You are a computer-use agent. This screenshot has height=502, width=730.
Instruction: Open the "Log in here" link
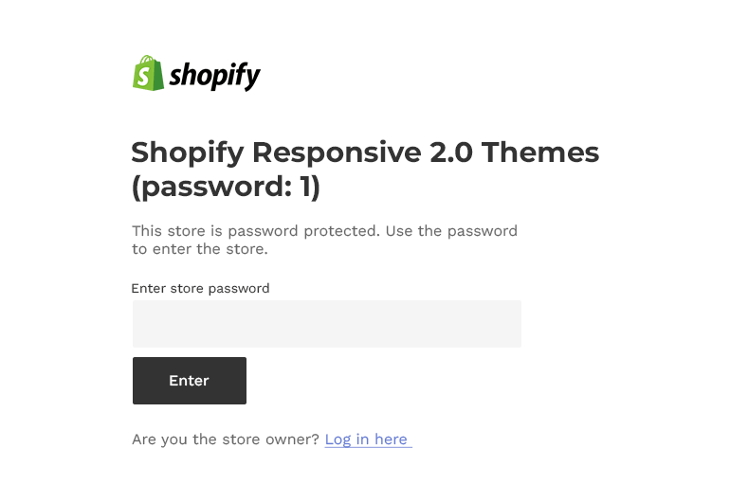tap(367, 439)
